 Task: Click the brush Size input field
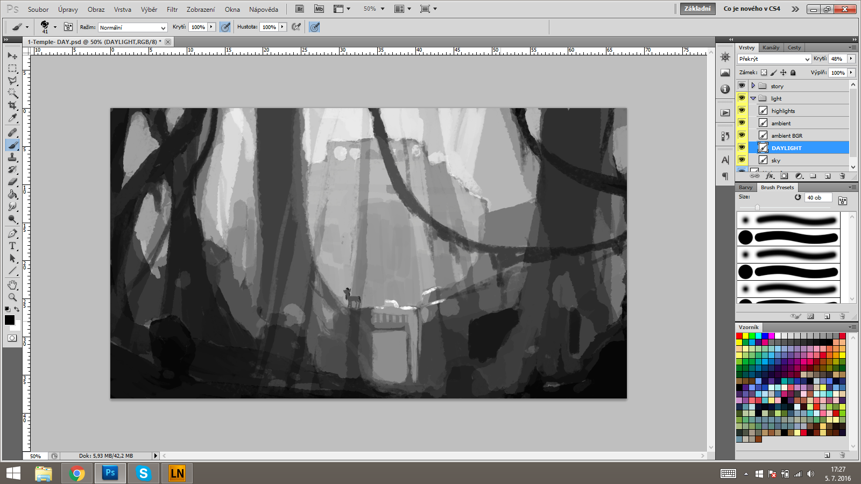point(817,197)
